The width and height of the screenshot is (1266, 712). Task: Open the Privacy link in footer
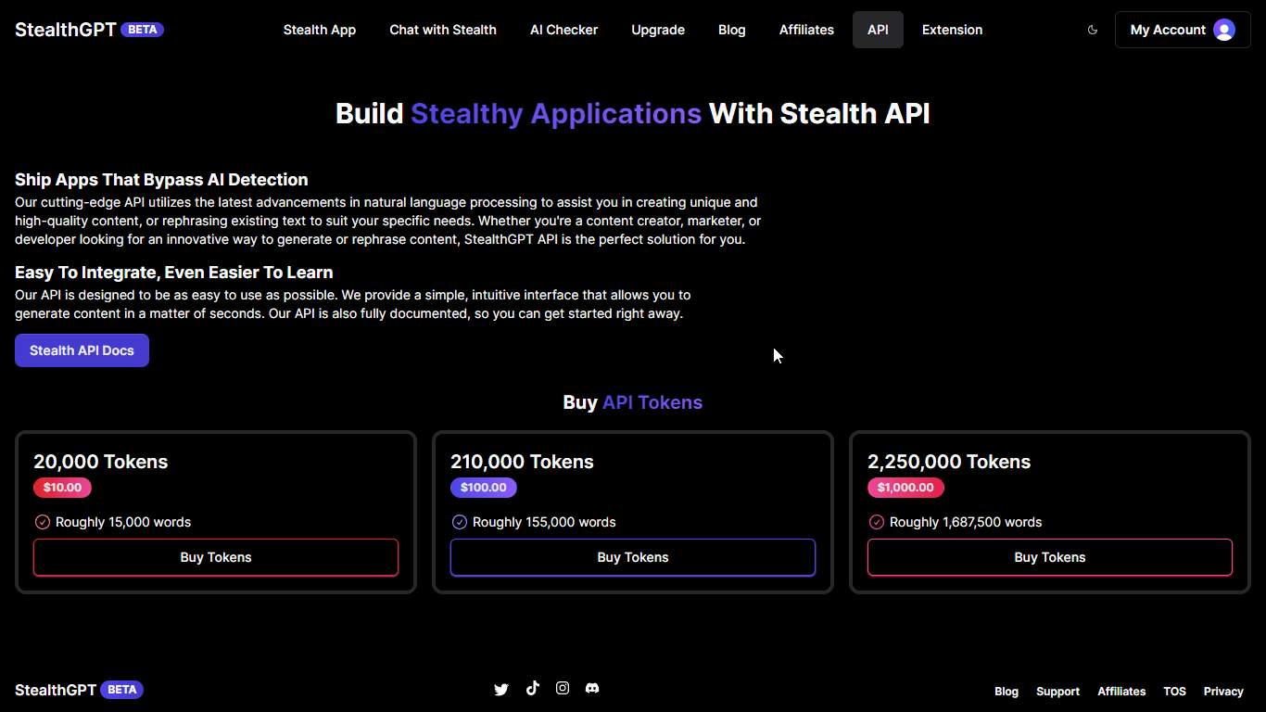point(1223,692)
